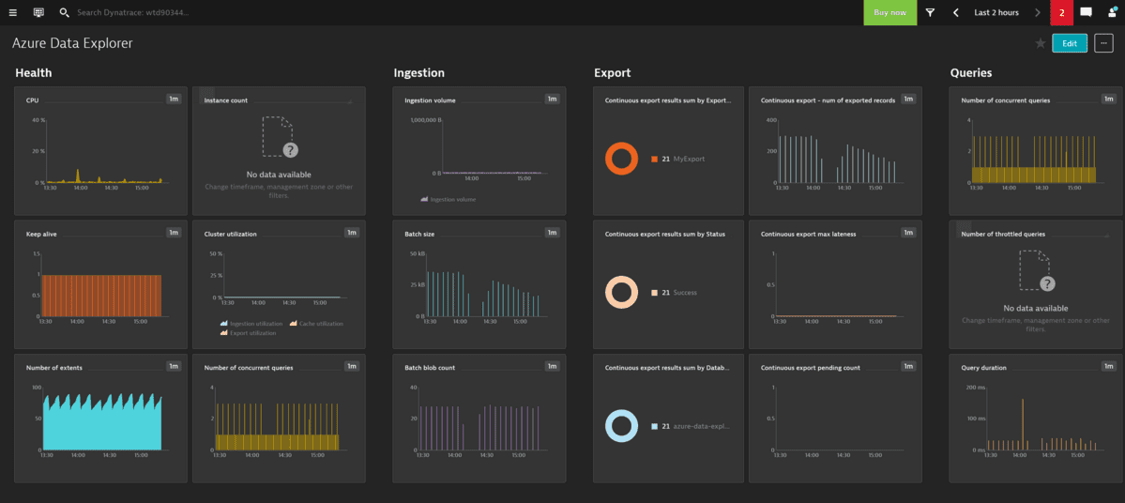Open the more options ellipsis button
Viewport: 1125px width, 503px height.
coord(1103,43)
